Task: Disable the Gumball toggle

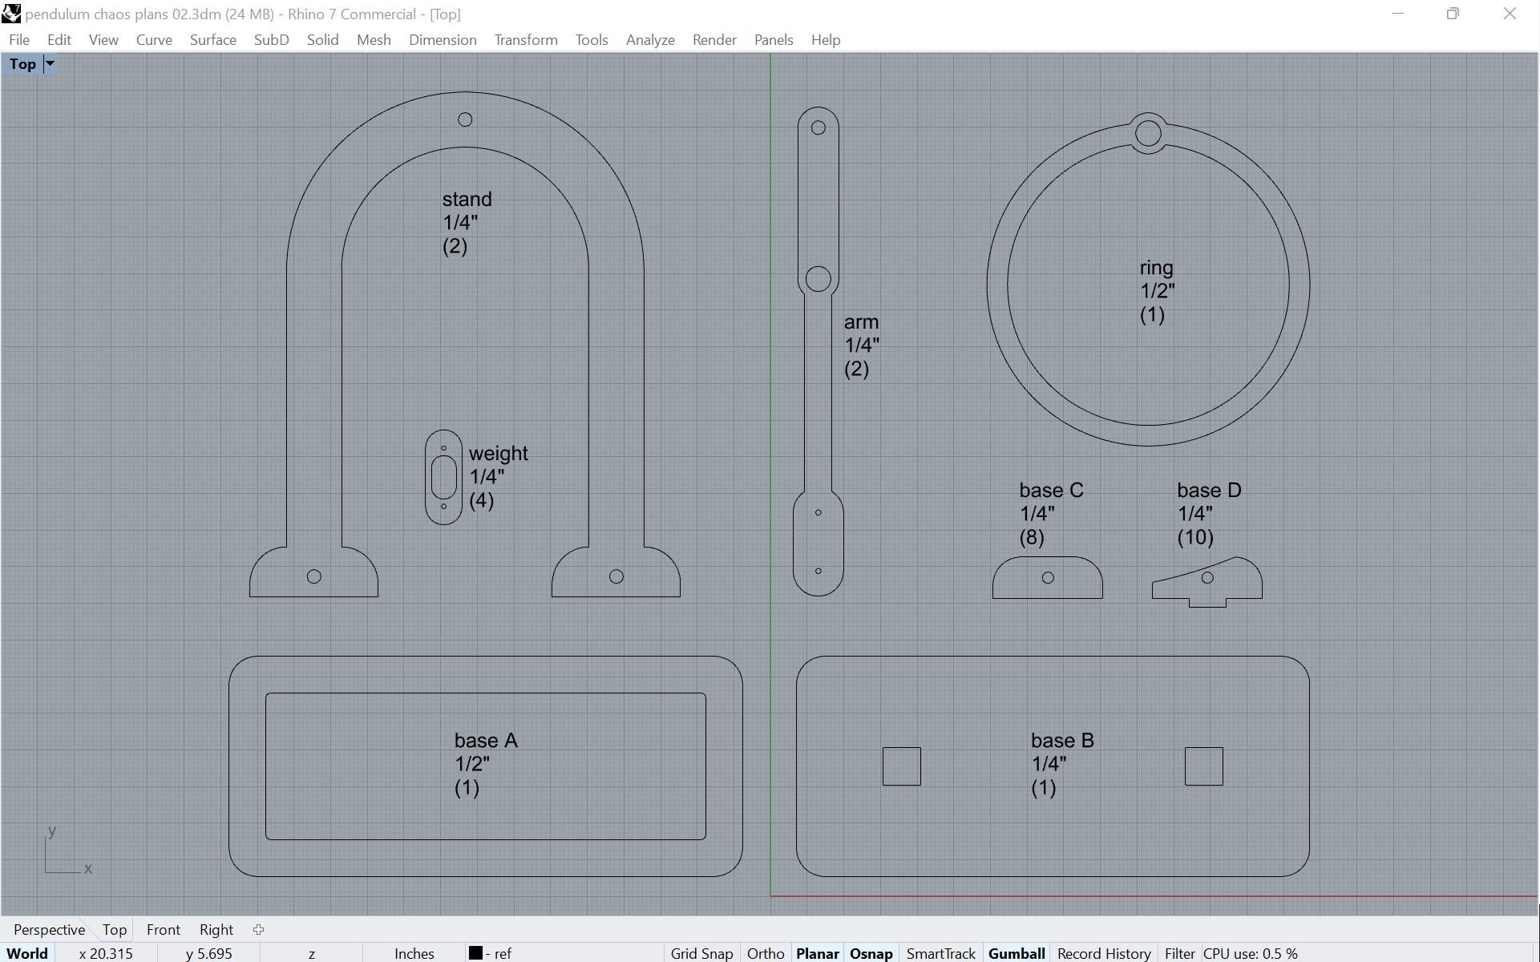Action: coord(1016,953)
